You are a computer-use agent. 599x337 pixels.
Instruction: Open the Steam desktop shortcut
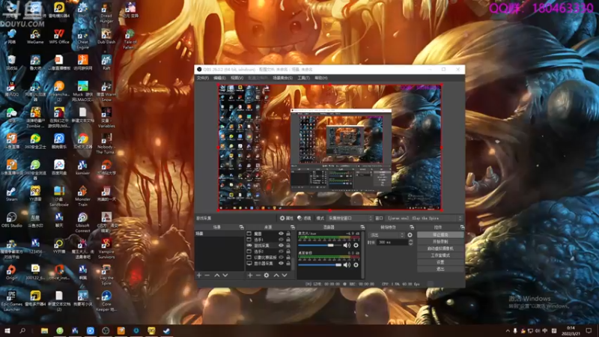[x=11, y=193]
